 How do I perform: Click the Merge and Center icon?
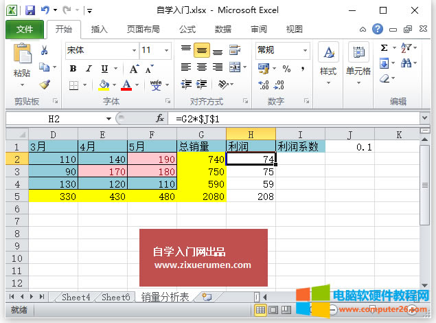click(235, 67)
